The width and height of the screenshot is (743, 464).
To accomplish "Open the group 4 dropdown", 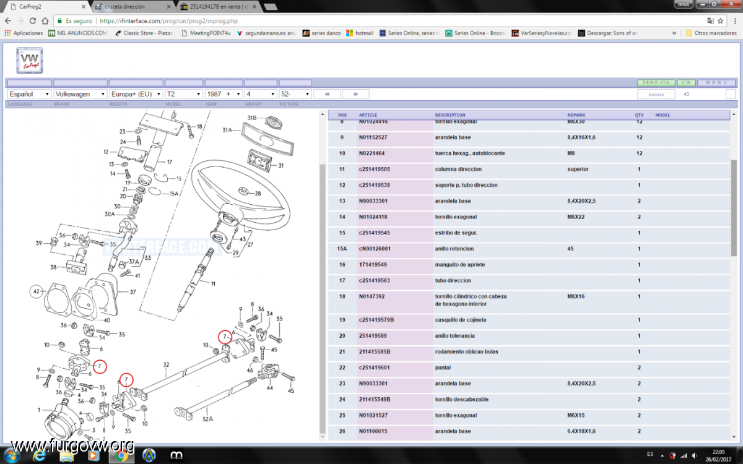I will (x=261, y=94).
